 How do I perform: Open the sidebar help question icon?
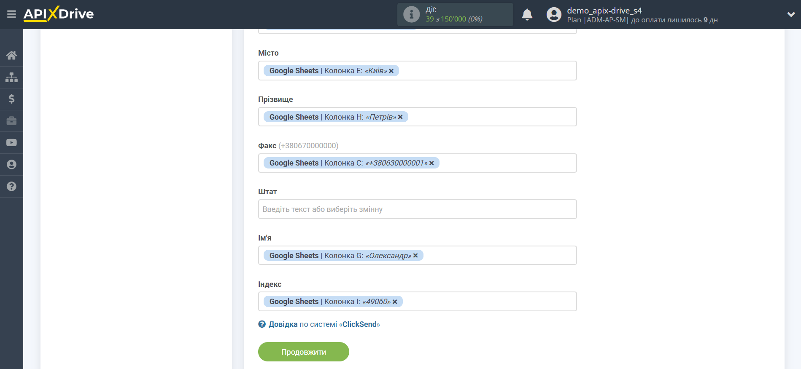point(11,186)
